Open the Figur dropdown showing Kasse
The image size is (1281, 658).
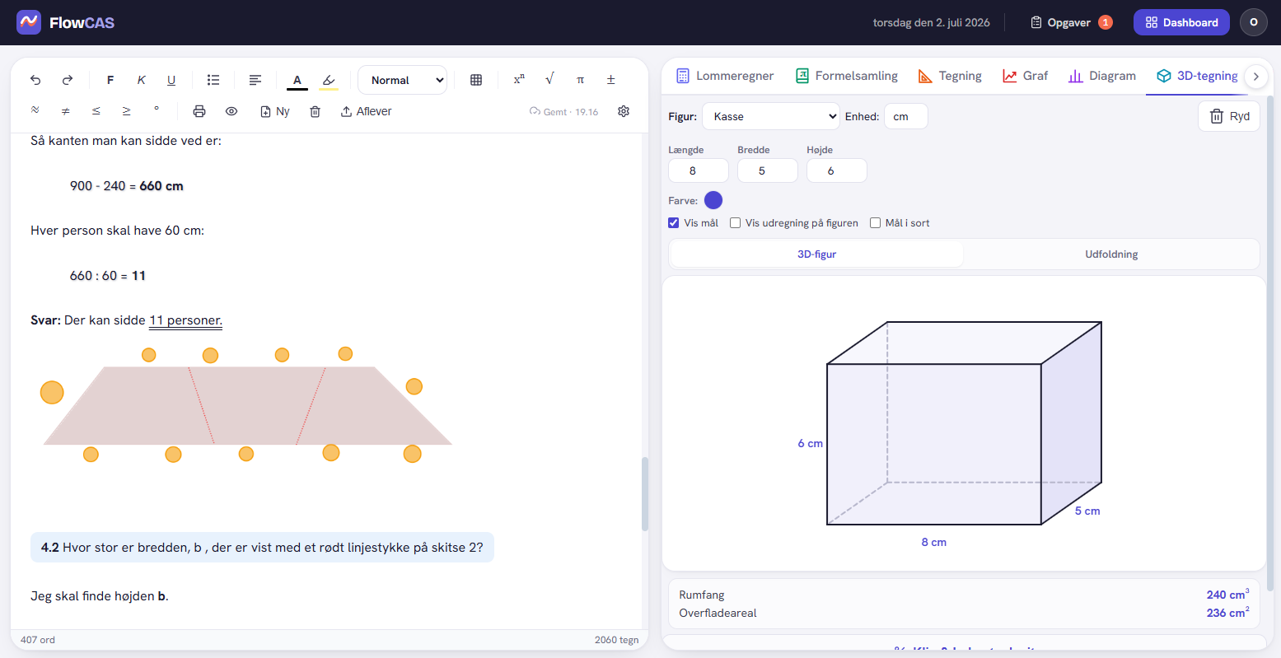coord(770,116)
